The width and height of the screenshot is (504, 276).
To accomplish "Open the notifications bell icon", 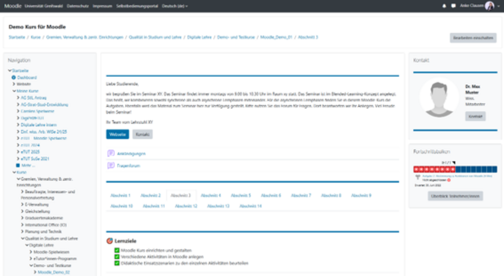I will click(444, 6).
